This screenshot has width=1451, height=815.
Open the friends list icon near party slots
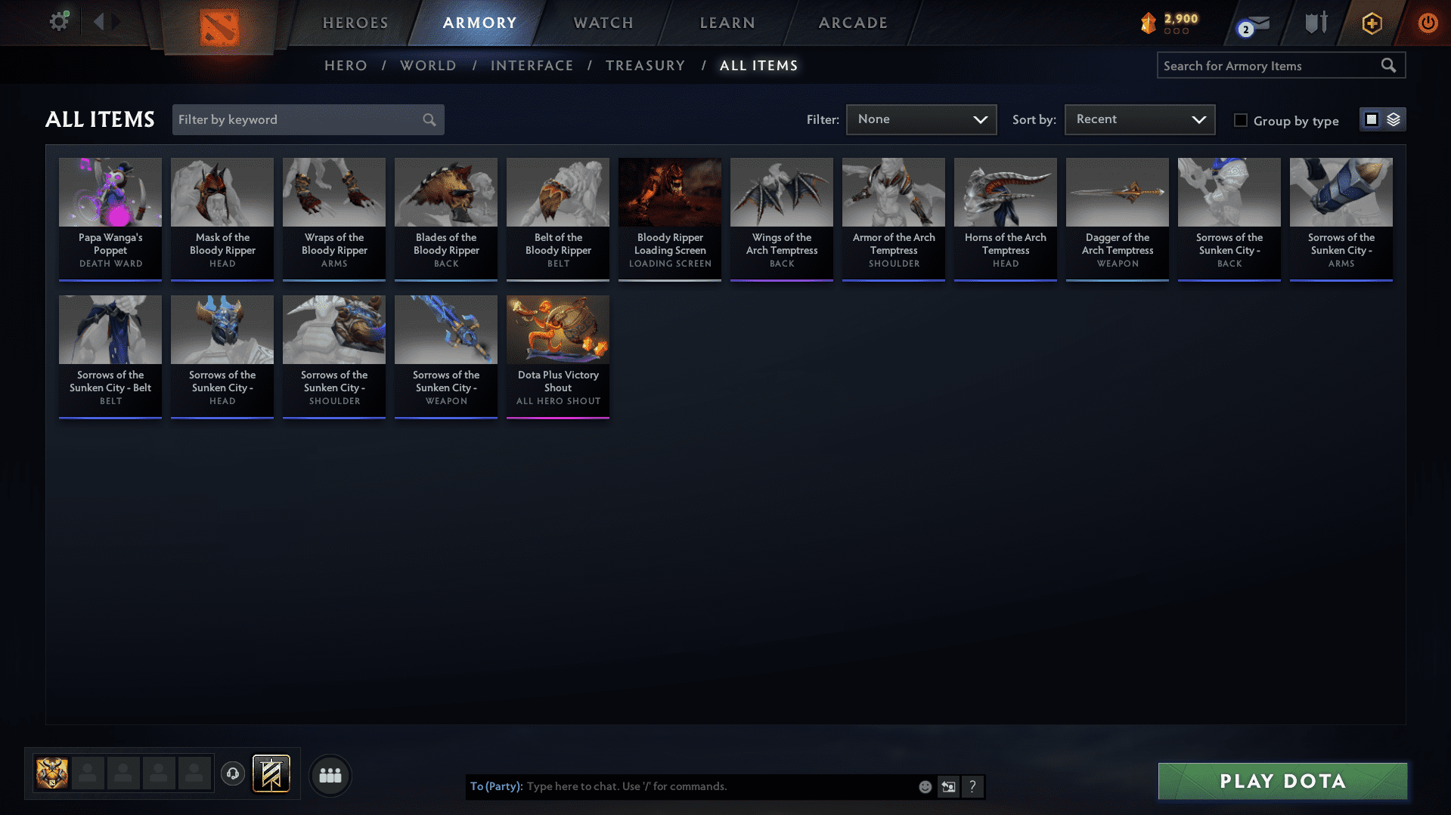330,775
